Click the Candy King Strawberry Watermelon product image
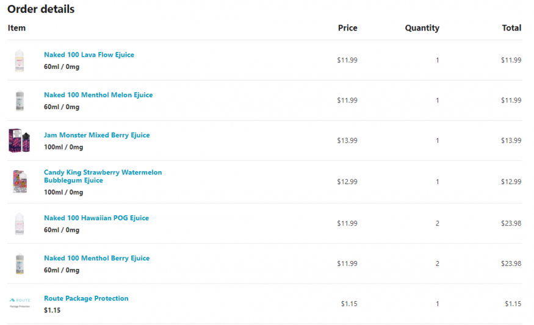The width and height of the screenshot is (534, 325). (20, 182)
